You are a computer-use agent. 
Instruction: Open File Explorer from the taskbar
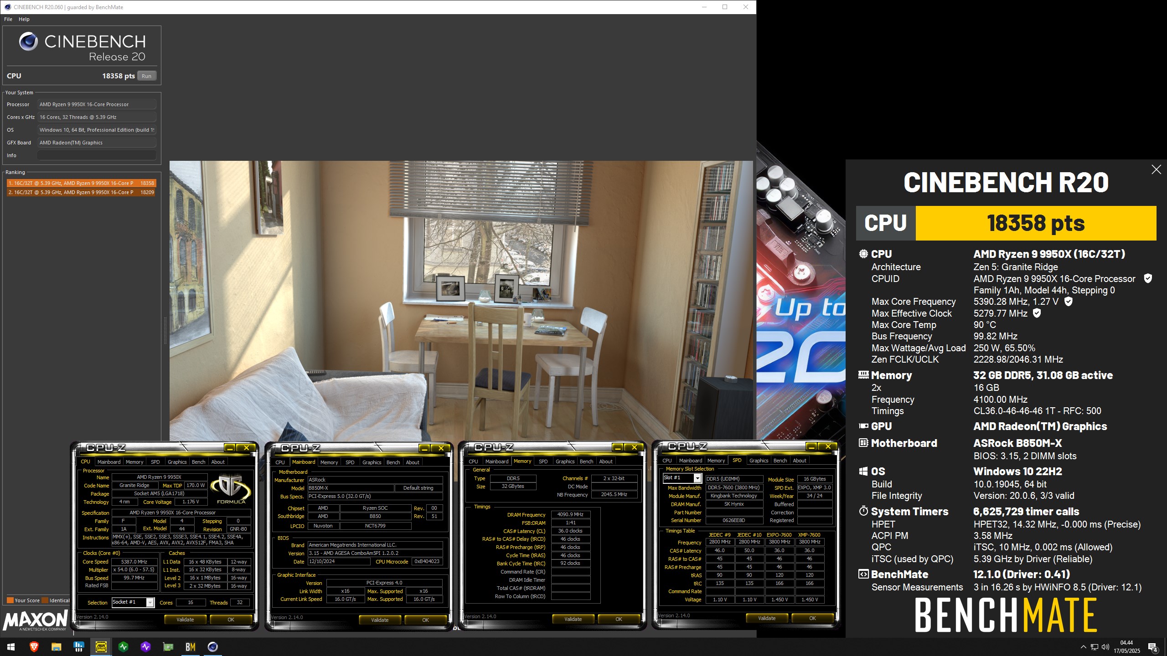(56, 647)
